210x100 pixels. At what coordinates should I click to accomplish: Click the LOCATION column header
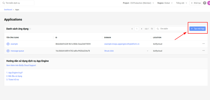tap(157, 38)
